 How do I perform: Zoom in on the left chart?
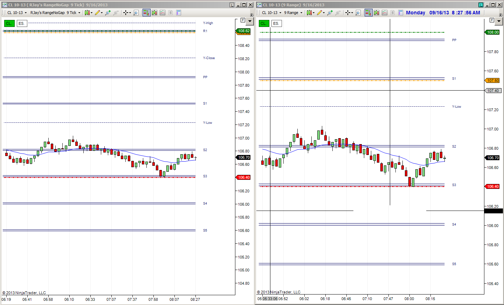pos(108,13)
